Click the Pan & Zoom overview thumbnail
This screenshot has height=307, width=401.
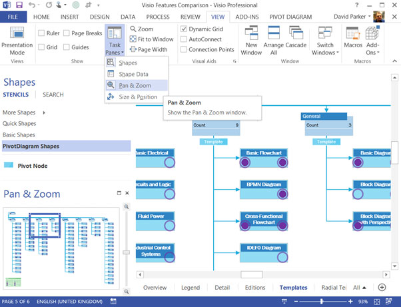[x=61, y=248]
